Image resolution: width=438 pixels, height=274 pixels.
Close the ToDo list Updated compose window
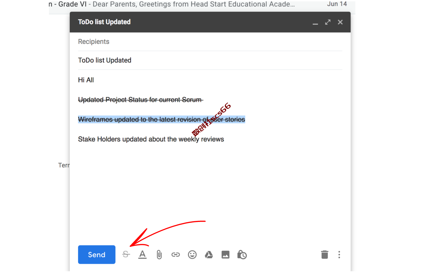(340, 22)
